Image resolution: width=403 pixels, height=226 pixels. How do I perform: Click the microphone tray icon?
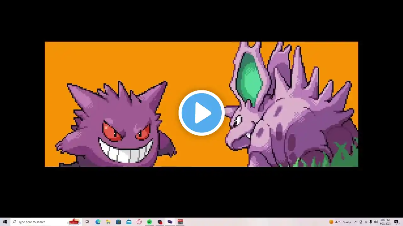point(371,222)
